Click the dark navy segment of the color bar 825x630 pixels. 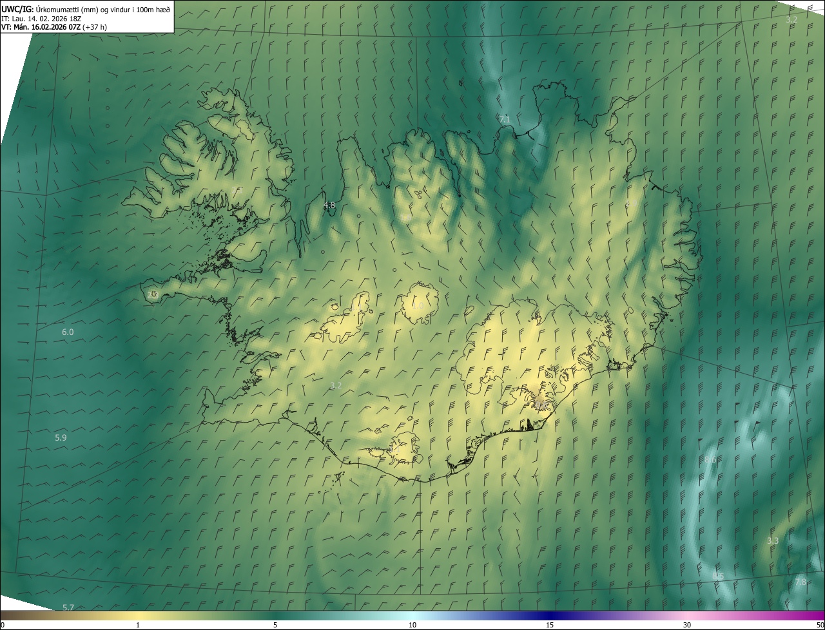550,616
